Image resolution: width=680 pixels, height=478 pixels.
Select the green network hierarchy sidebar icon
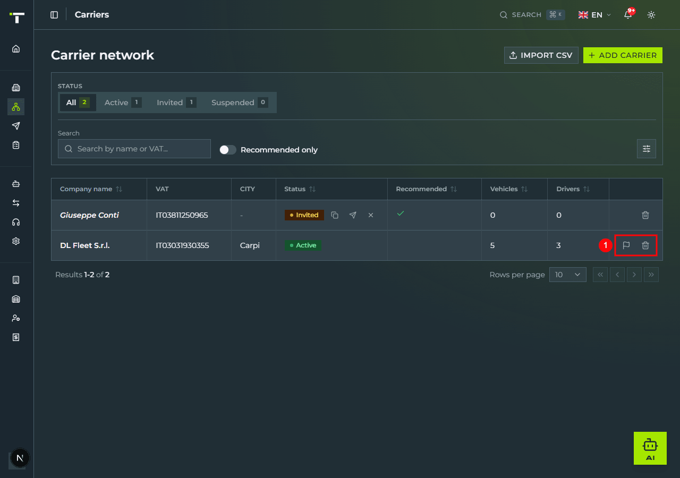[x=16, y=107]
